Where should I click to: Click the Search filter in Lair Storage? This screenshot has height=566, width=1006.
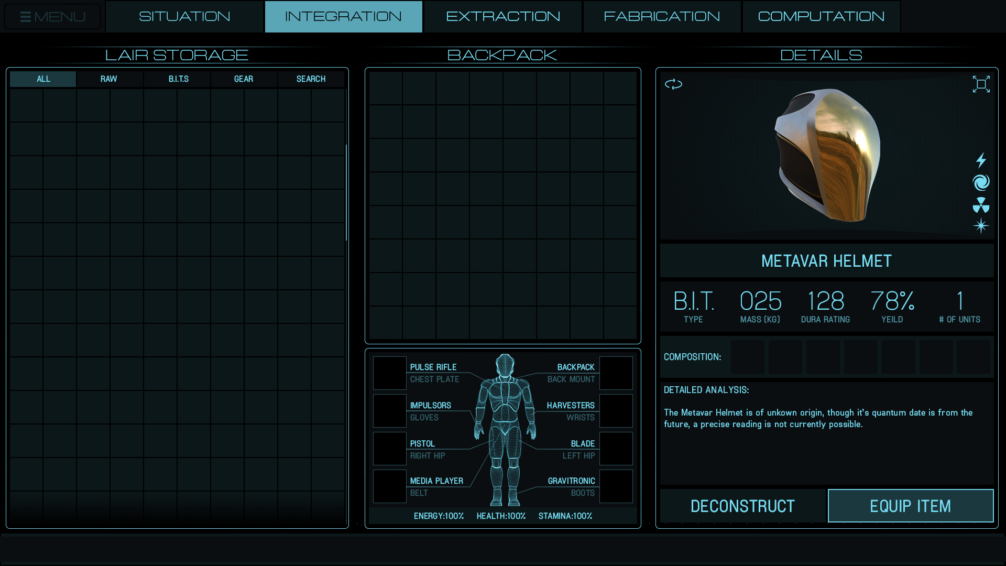point(311,79)
